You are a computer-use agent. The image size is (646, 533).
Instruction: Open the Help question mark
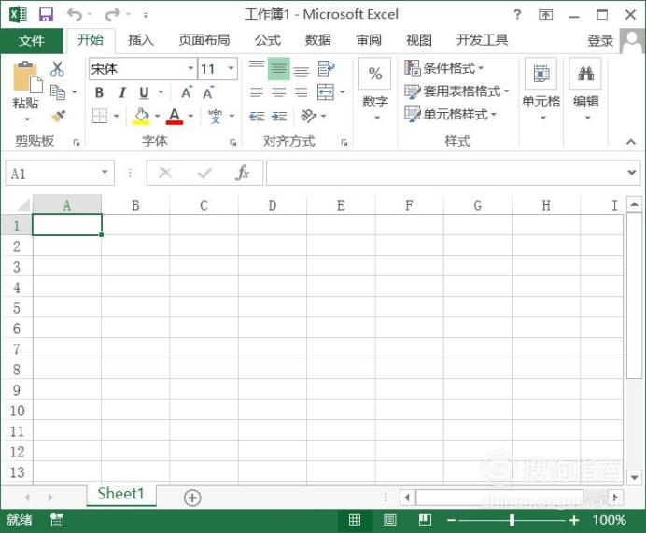click(x=517, y=15)
